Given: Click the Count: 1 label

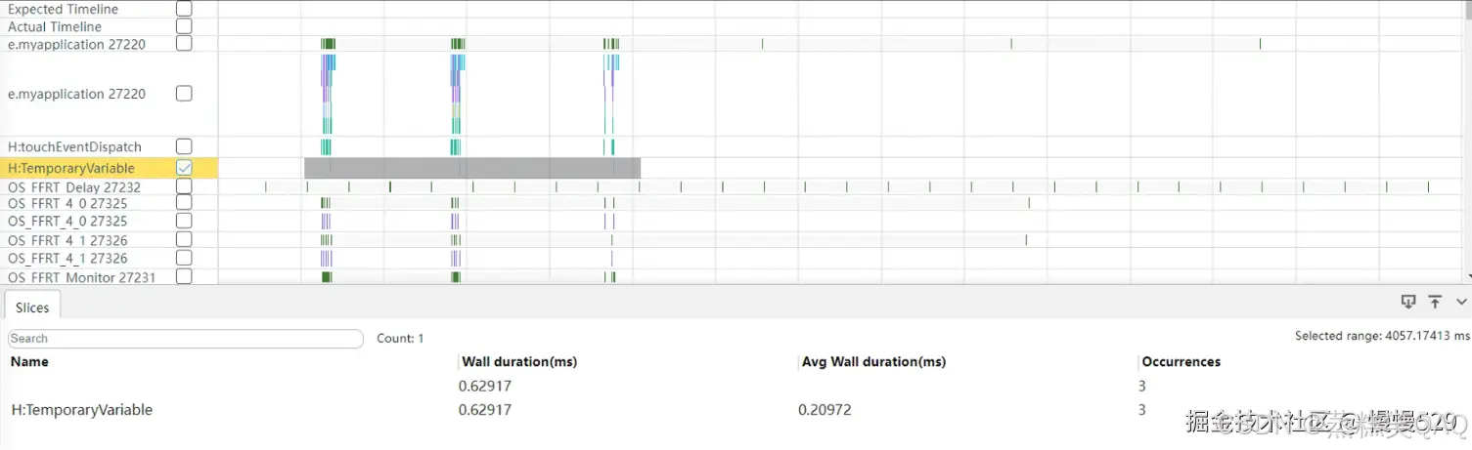Looking at the screenshot, I should [x=400, y=339].
